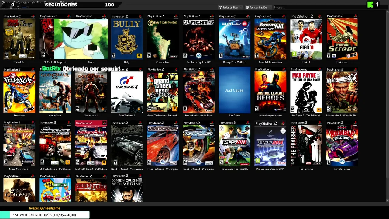Select the Constantine game cover
389x219 pixels.
[163, 36]
